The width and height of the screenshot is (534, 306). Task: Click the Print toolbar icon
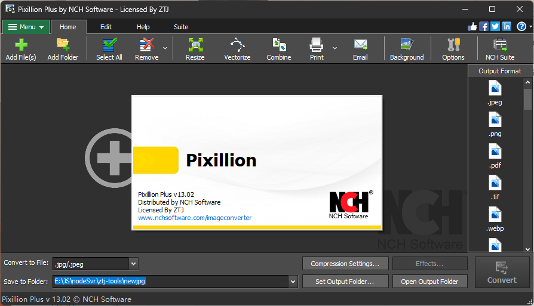pos(317,45)
